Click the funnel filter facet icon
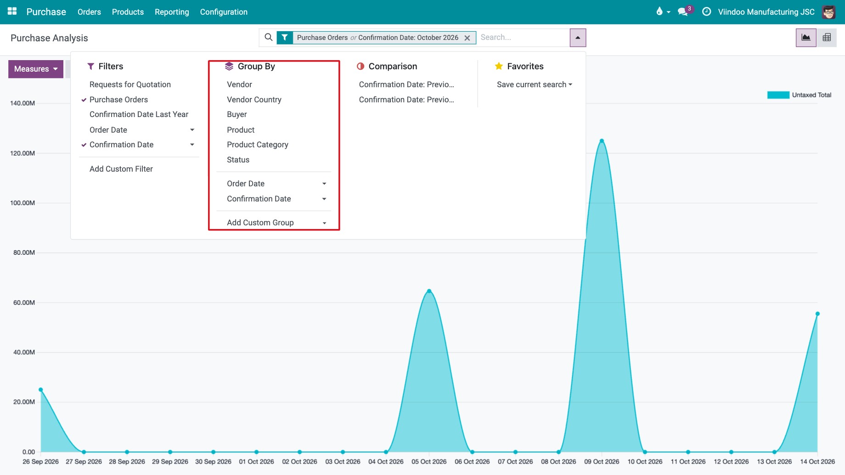This screenshot has height=475, width=845. tap(285, 38)
